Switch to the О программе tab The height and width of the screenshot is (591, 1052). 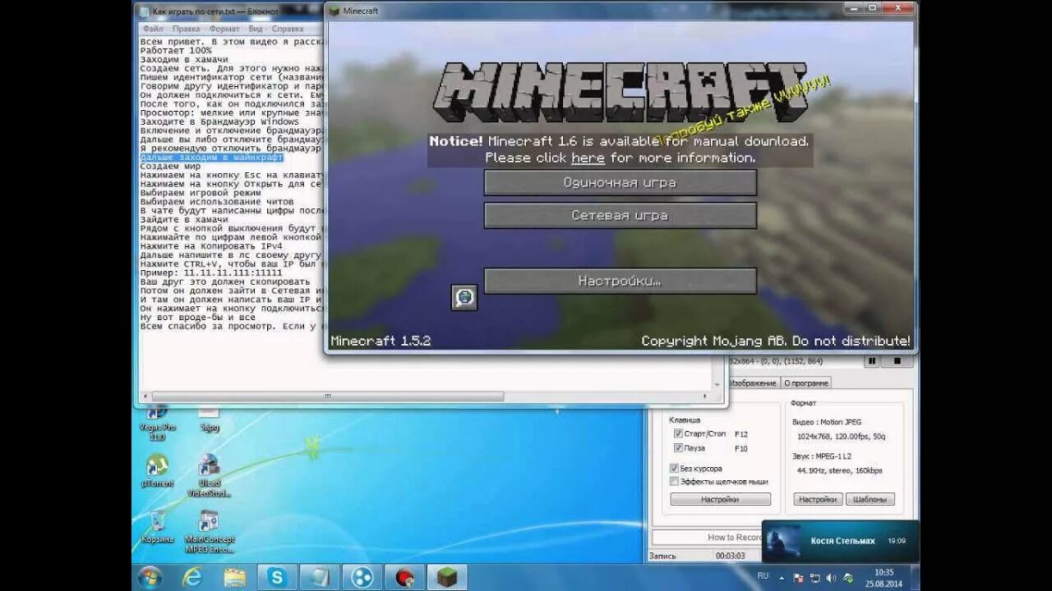click(806, 383)
